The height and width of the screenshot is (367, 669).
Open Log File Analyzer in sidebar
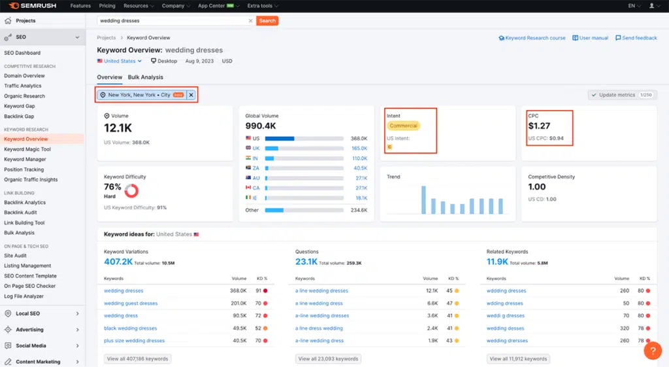click(x=24, y=296)
